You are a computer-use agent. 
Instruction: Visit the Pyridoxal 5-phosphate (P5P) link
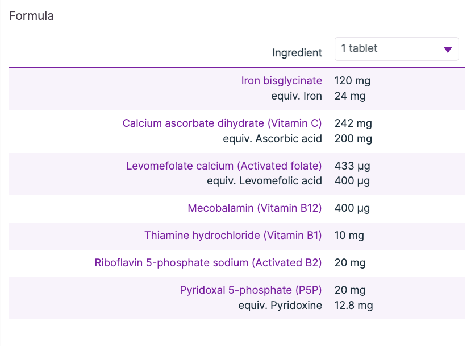click(251, 290)
